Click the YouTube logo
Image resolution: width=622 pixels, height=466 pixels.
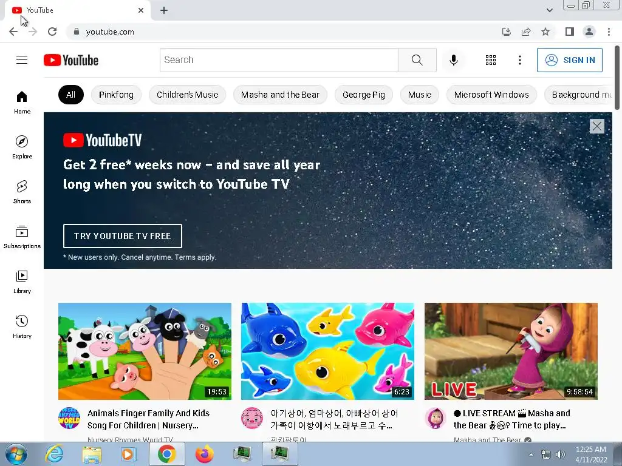point(71,60)
